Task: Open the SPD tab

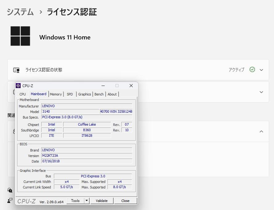Action: tap(70, 94)
